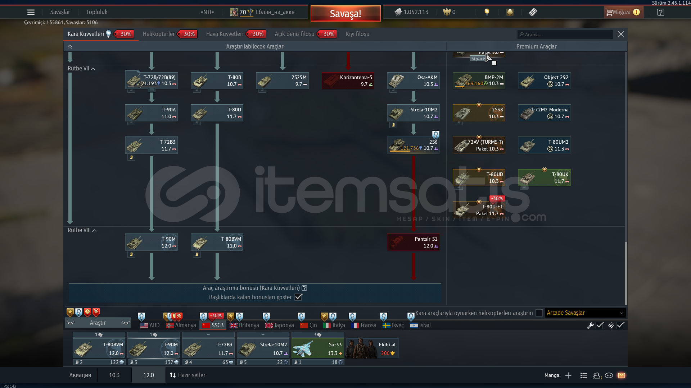
Task: Open the contacts friends icon
Action: pyautogui.click(x=597, y=375)
